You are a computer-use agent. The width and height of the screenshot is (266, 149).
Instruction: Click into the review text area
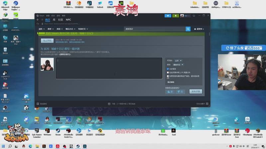[109, 68]
